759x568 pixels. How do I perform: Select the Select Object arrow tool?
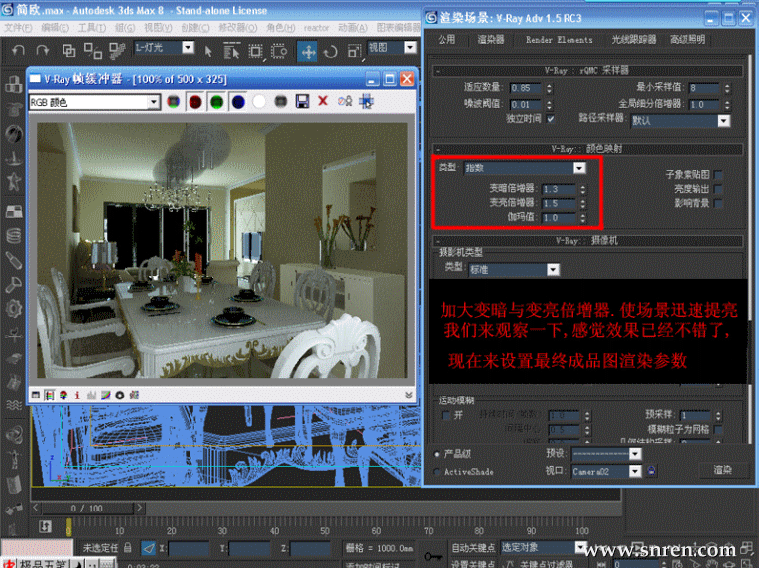tap(208, 51)
